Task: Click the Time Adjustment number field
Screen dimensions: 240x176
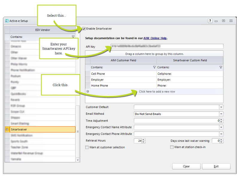Action: (177, 121)
